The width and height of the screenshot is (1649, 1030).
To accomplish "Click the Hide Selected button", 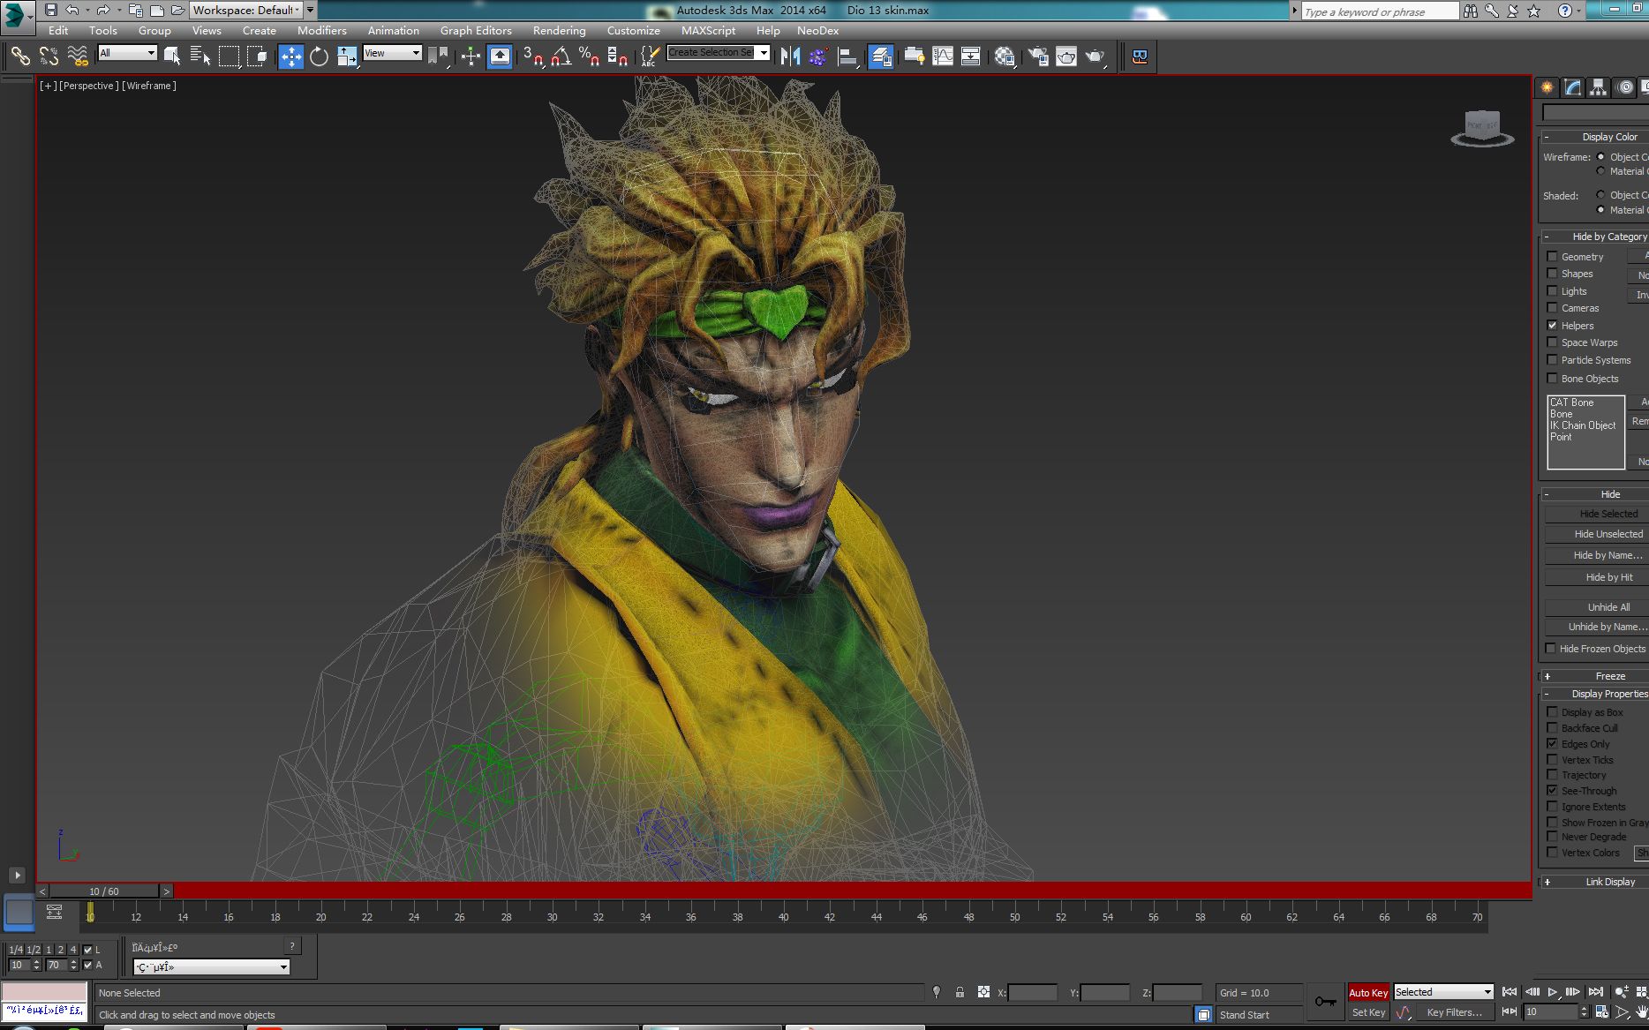I will pyautogui.click(x=1599, y=514).
